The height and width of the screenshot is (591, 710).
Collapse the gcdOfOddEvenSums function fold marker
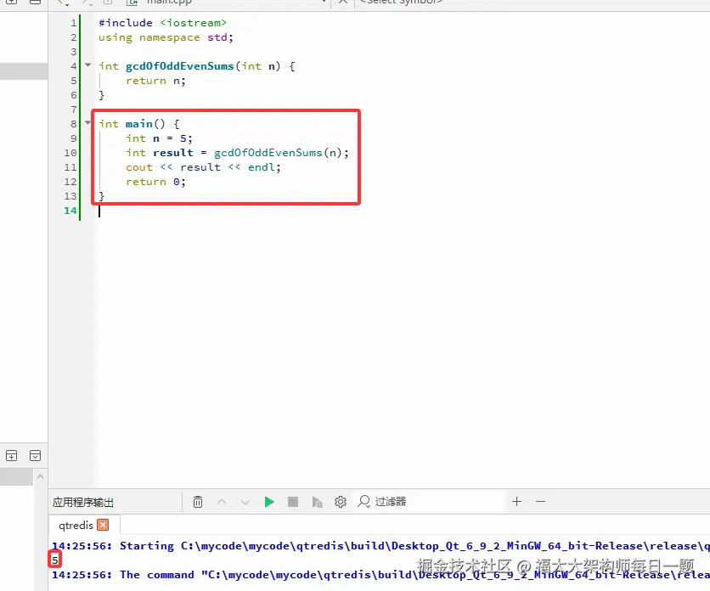tap(87, 65)
